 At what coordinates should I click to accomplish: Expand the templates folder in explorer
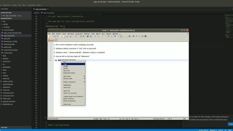coord(1,67)
